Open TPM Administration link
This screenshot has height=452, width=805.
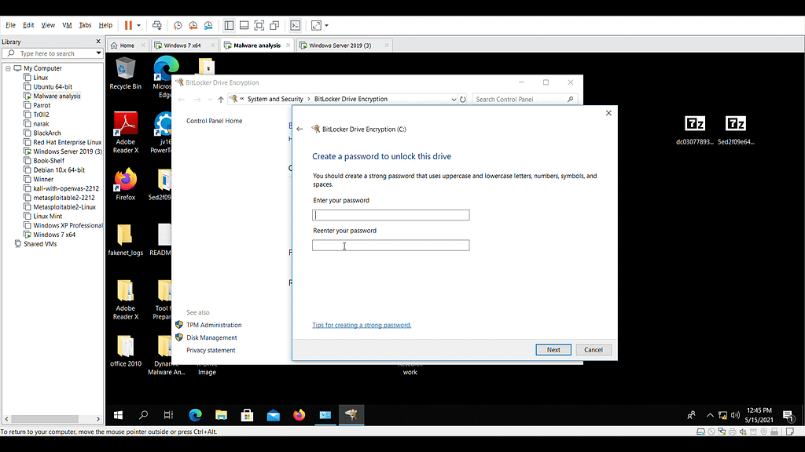click(x=214, y=325)
